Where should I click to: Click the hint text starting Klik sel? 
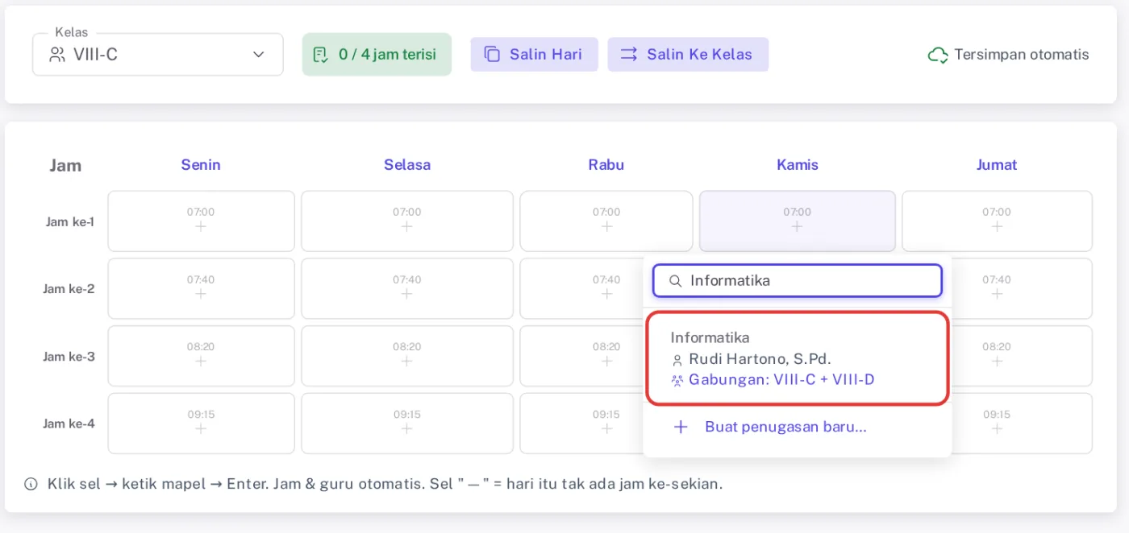(385, 485)
